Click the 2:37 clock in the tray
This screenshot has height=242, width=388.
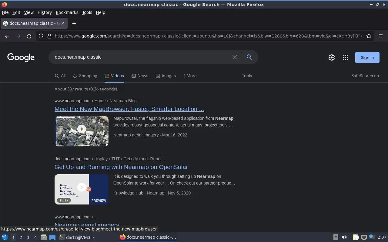(382, 237)
